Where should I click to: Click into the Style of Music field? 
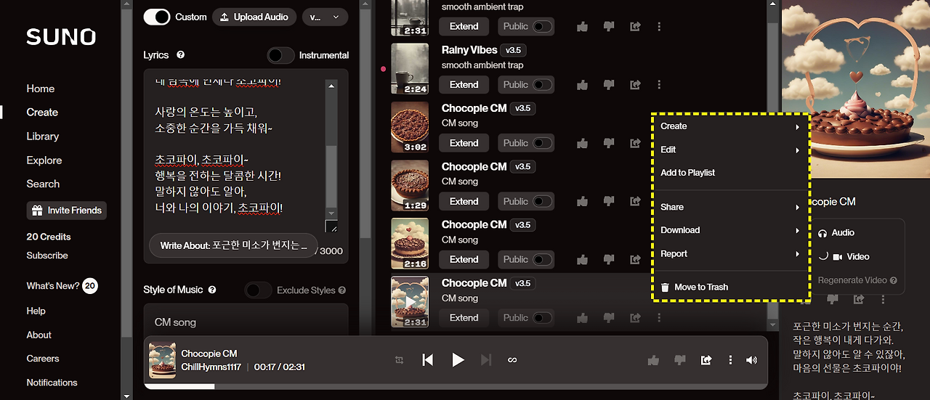tap(246, 319)
